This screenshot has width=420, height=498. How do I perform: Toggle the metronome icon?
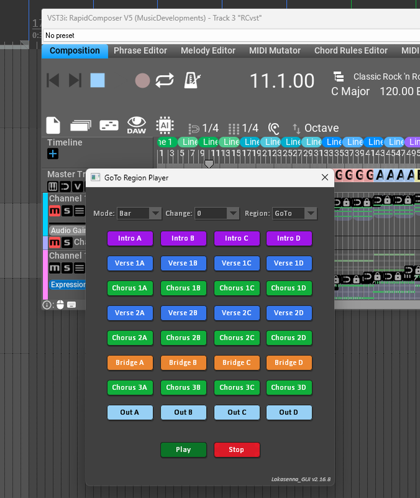pyautogui.click(x=192, y=80)
